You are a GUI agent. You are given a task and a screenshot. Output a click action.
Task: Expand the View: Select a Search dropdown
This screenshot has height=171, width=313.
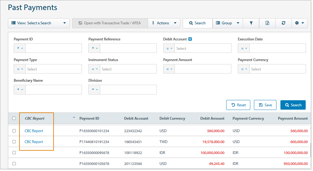pos(39,23)
